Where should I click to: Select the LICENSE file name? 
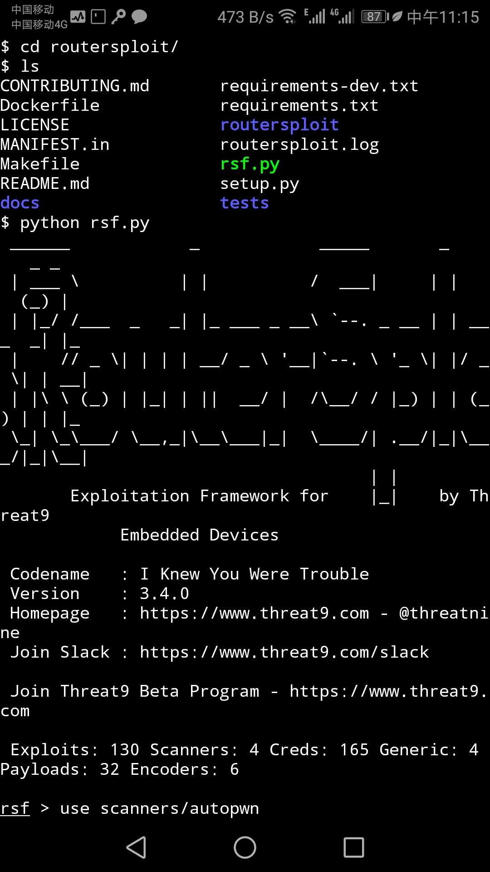(x=34, y=125)
